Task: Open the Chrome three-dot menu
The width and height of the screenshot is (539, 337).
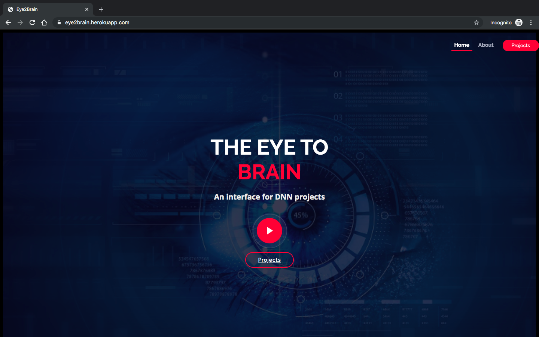Action: click(531, 22)
